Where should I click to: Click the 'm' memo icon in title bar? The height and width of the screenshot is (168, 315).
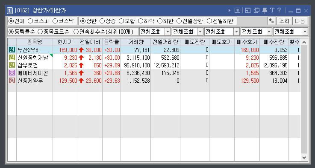pos(237,10)
